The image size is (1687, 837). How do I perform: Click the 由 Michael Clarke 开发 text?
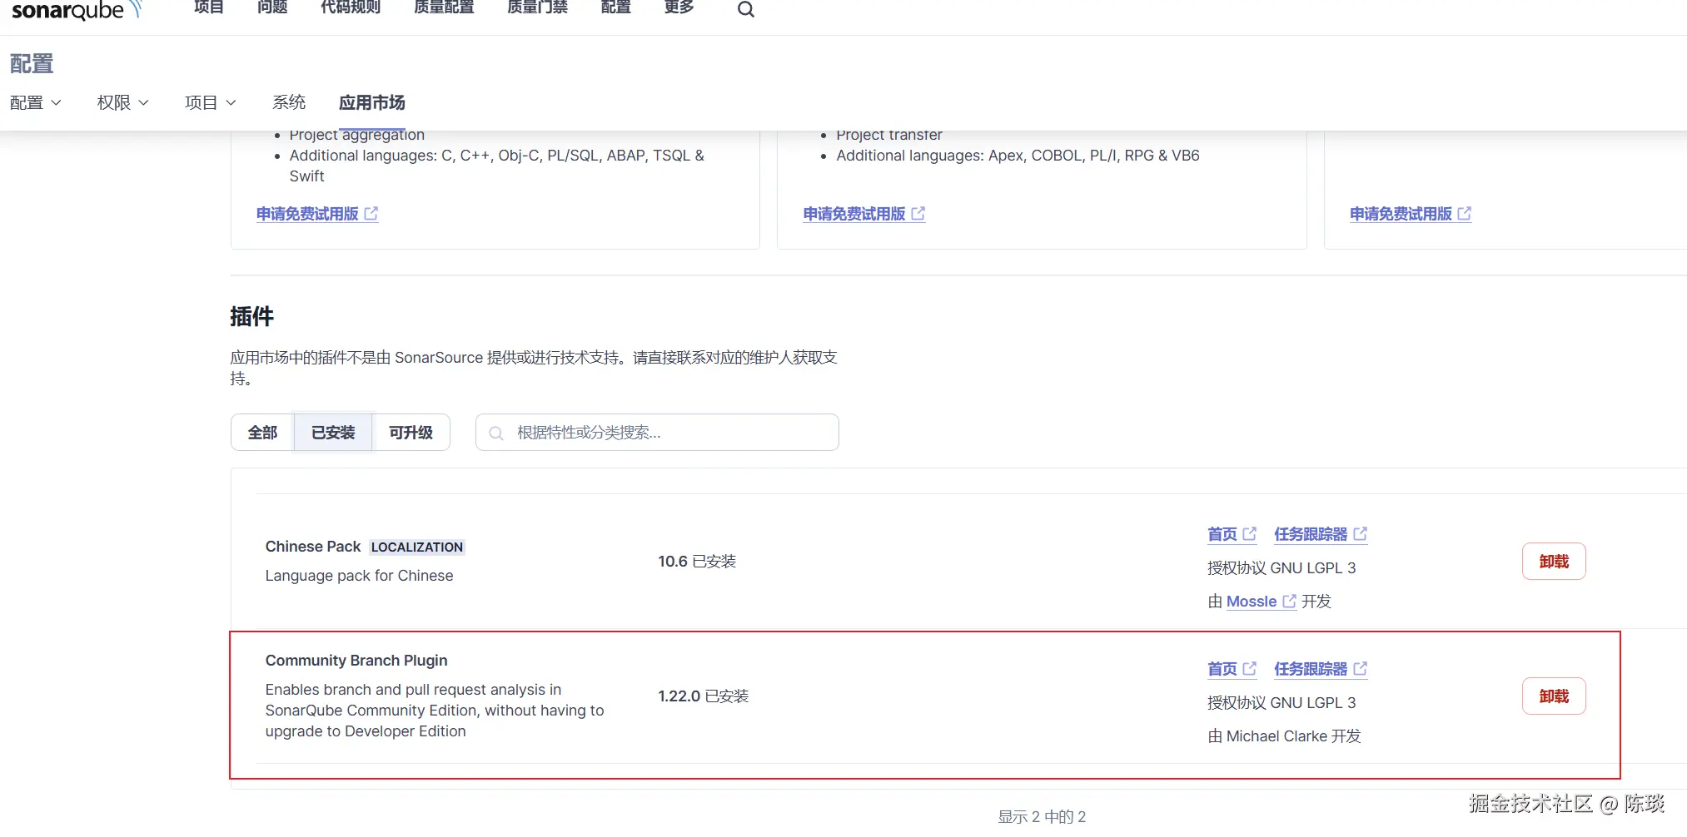click(1284, 736)
